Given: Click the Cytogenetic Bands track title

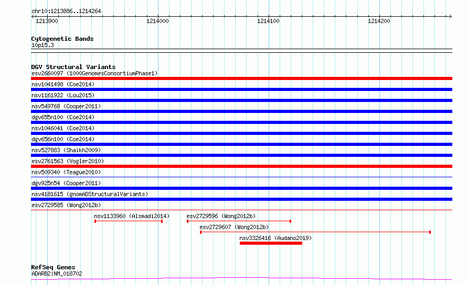Looking at the screenshot, I should tap(62, 39).
